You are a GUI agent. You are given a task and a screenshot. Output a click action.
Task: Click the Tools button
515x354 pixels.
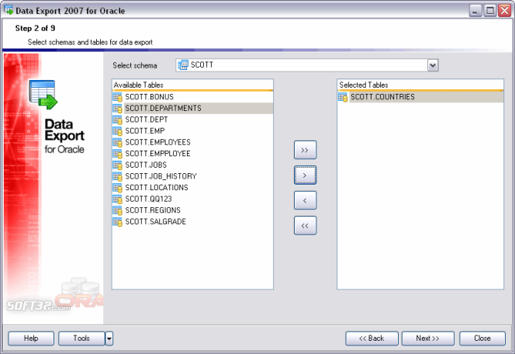click(81, 338)
